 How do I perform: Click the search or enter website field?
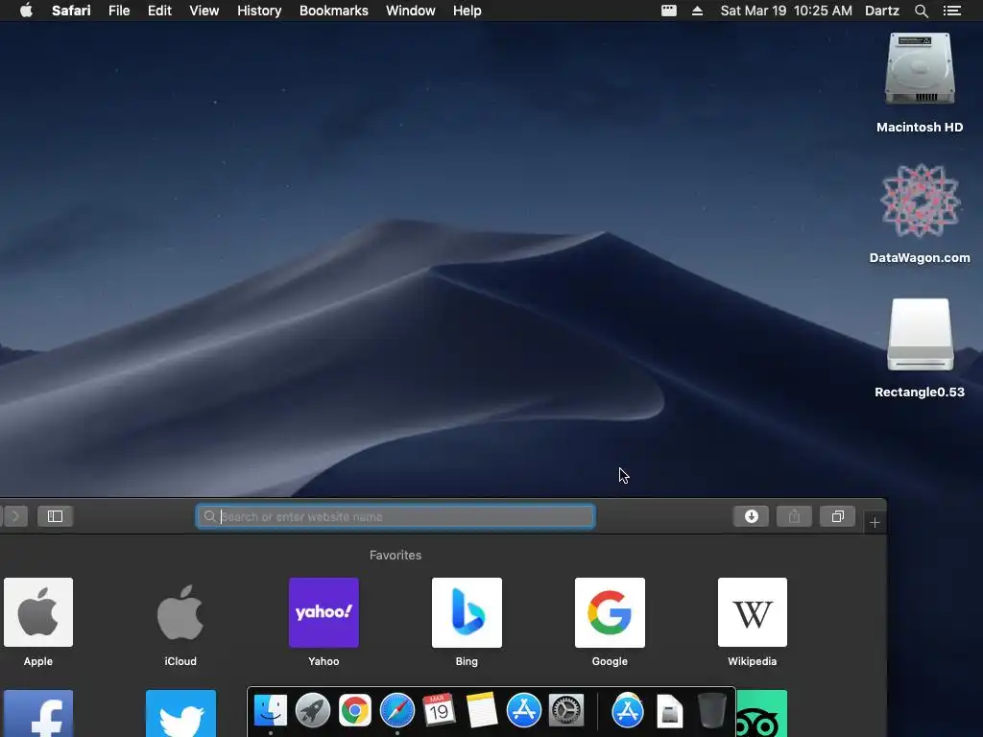coord(396,516)
